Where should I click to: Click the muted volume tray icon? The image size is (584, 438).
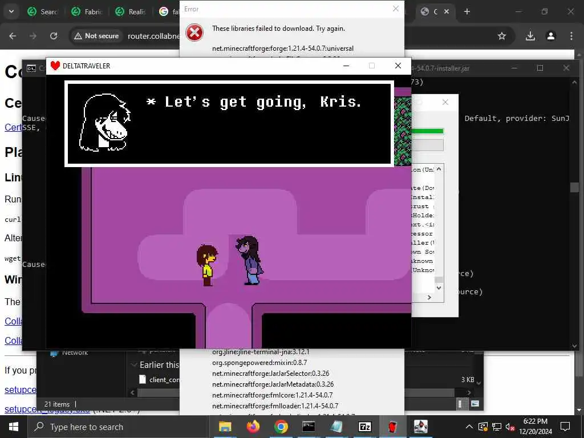(x=510, y=427)
